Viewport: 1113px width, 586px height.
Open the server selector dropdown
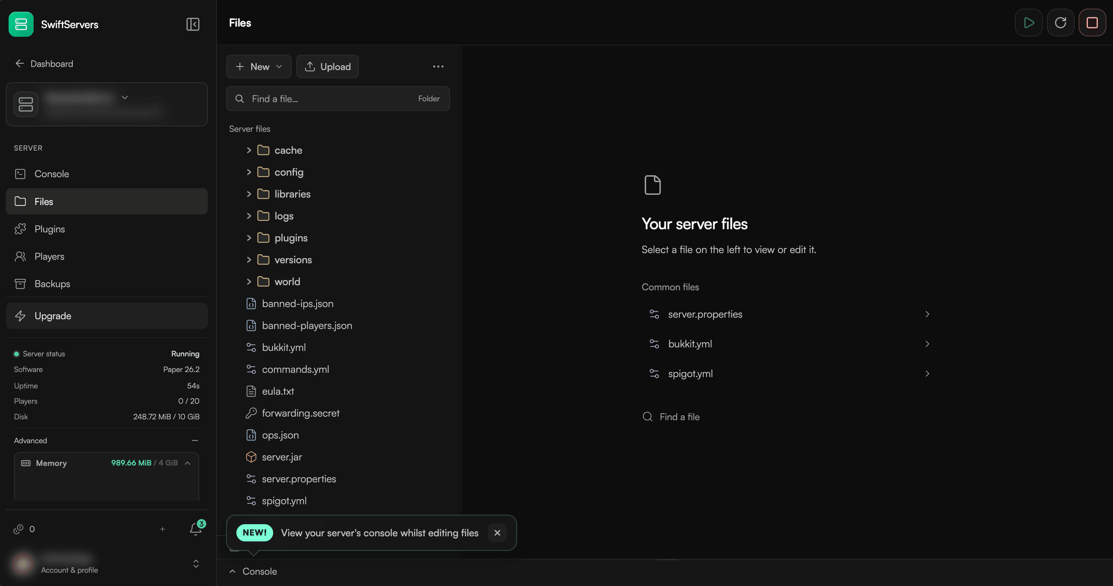coord(107,104)
